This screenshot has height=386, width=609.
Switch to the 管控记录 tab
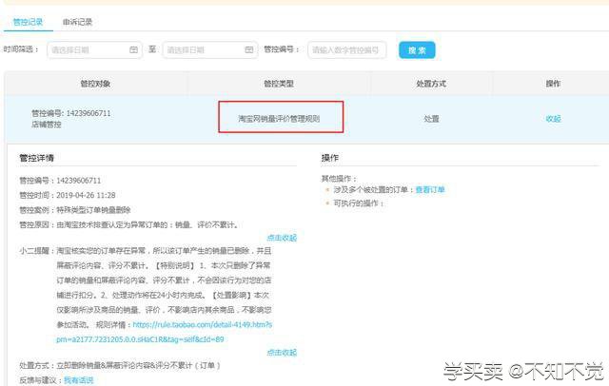pos(28,22)
